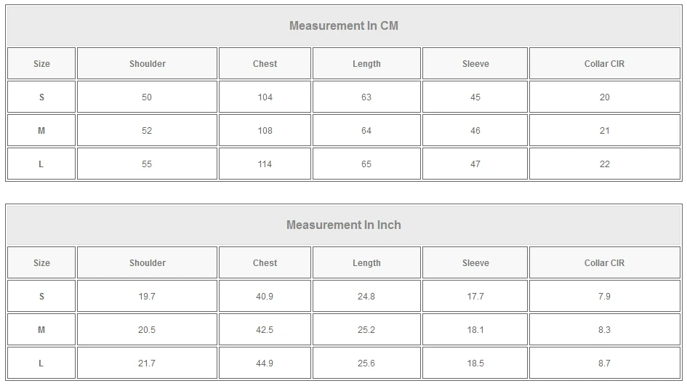Click the chest value 104 cell
The width and height of the screenshot is (687, 386).
click(x=265, y=97)
